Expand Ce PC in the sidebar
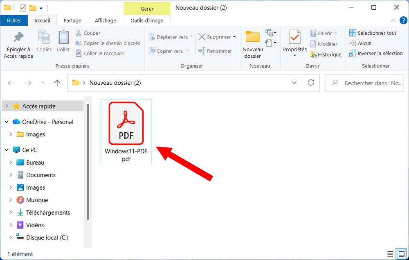Image resolution: width=409 pixels, height=260 pixels. point(6,150)
